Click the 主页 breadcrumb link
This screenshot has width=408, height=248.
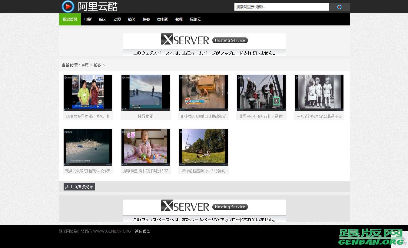(85, 65)
